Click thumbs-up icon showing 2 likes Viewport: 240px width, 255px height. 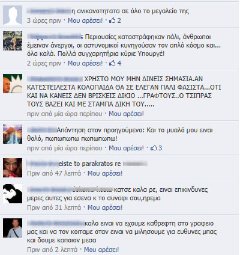pyautogui.click(x=112, y=20)
